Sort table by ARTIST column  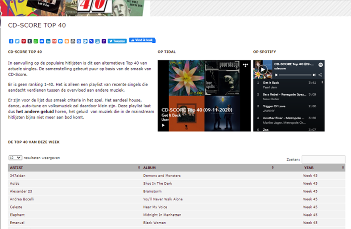[x=74, y=168]
